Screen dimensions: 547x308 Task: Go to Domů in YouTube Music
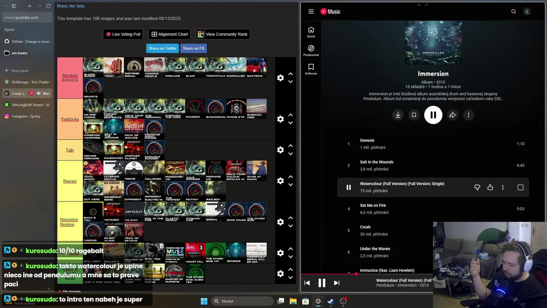(311, 32)
